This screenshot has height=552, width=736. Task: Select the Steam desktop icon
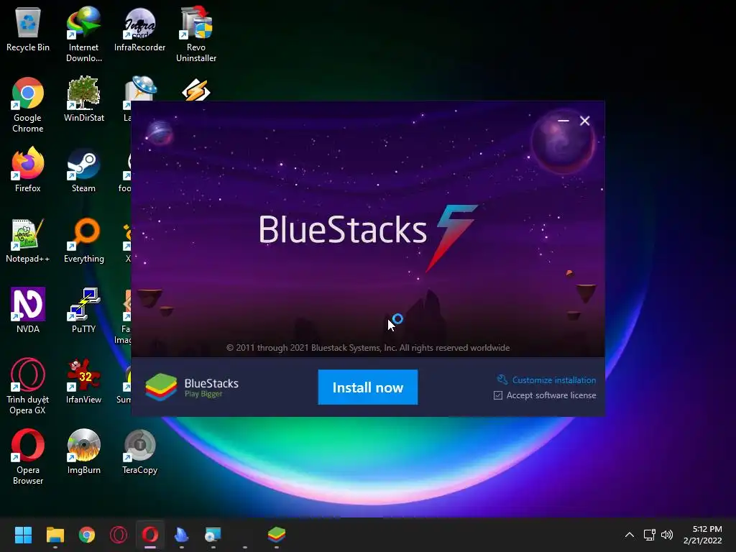tap(83, 170)
